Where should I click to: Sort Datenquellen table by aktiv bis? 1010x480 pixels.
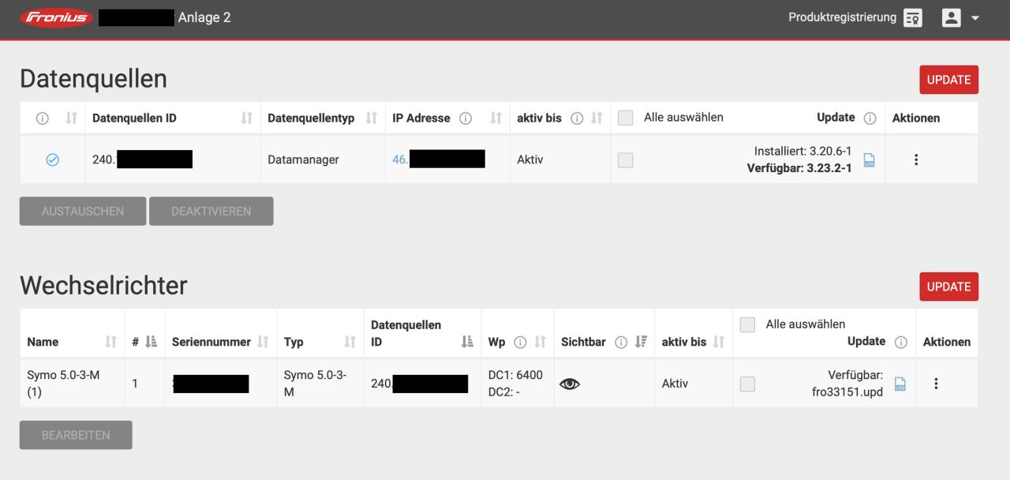597,118
